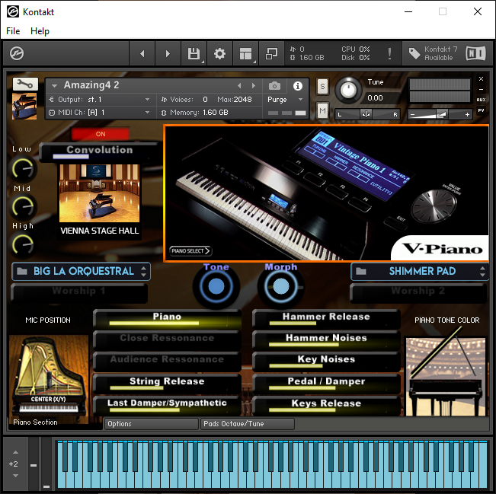Select previous preset arrow in instrument header
496x494 pixels.
click(239, 86)
